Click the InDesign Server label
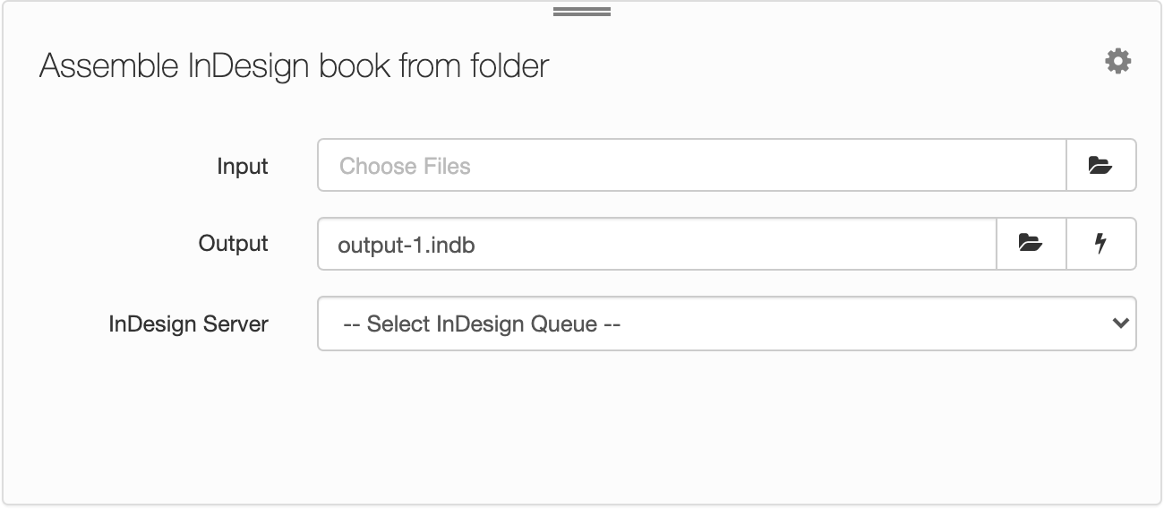Image resolution: width=1164 pixels, height=509 pixels. tap(189, 324)
